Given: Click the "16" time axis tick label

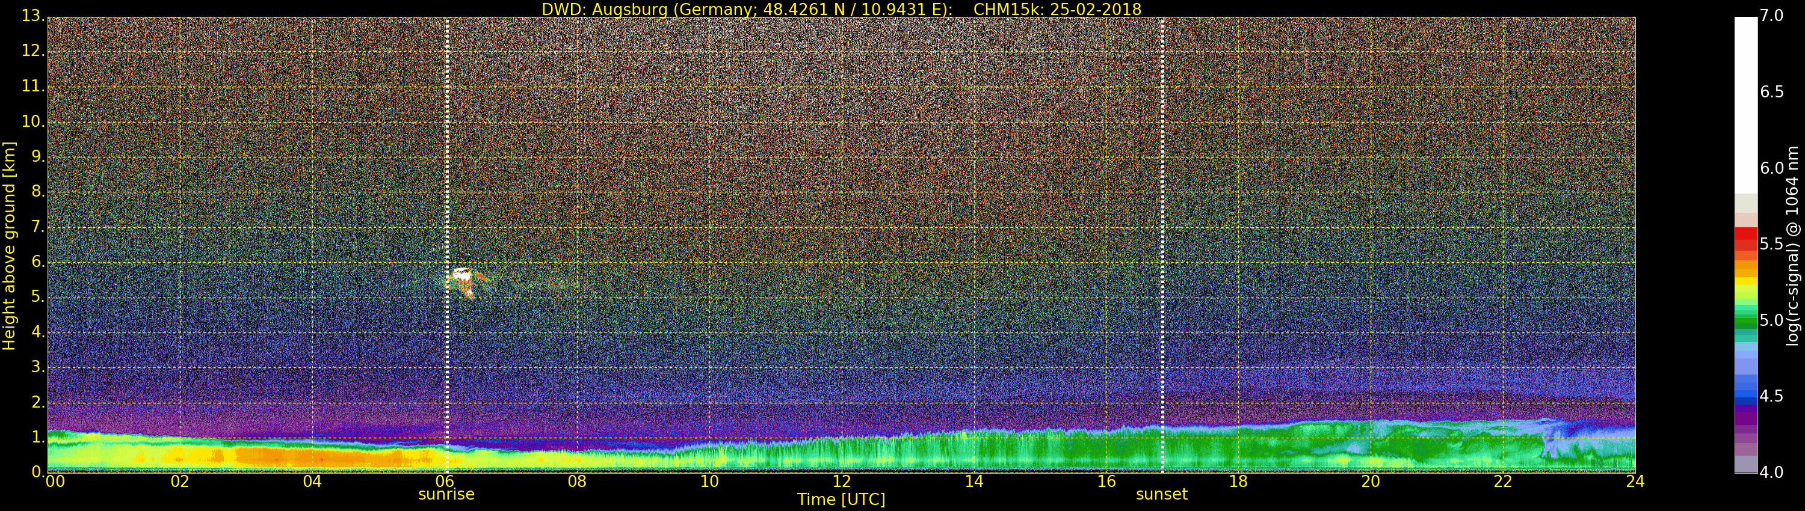Looking at the screenshot, I should click(x=1106, y=481).
